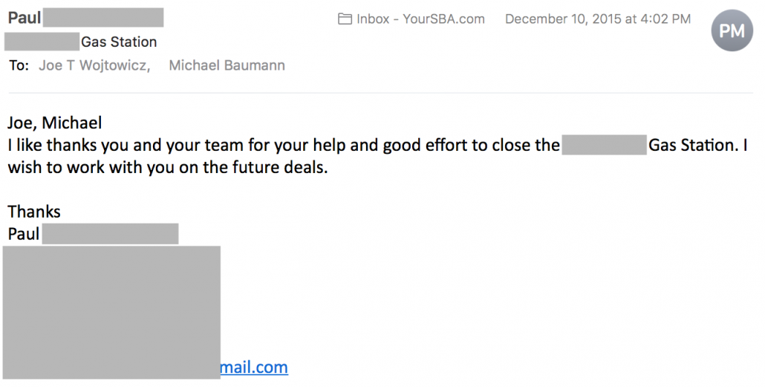Click the "Joe, Michael" greeting line
Screen dimensions: 765x387
pyautogui.click(x=55, y=123)
